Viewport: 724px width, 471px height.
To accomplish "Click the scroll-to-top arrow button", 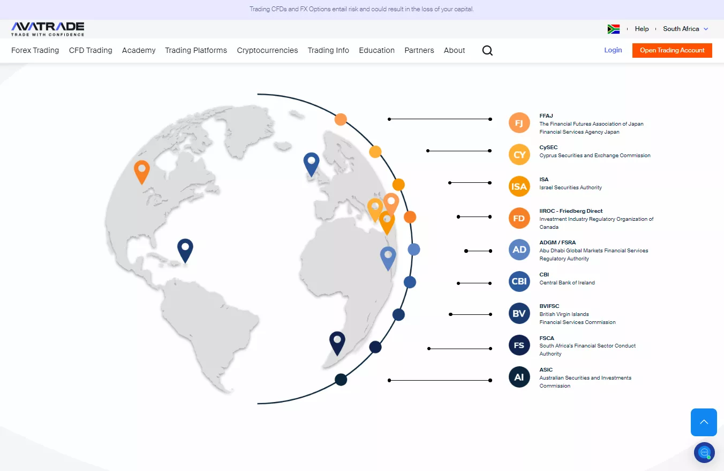I will [x=704, y=422].
